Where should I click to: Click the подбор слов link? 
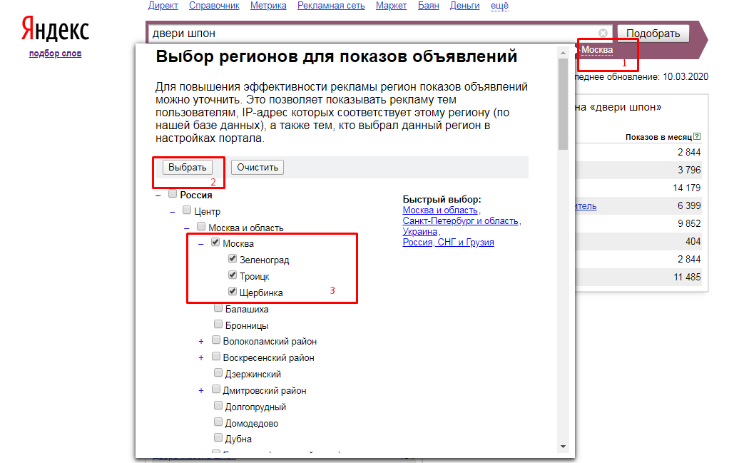pos(55,54)
